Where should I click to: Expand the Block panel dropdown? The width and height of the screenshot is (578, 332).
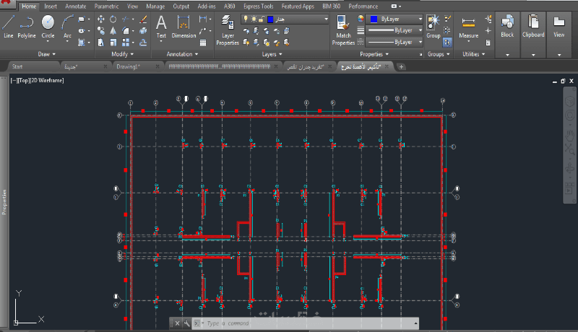coord(507,55)
